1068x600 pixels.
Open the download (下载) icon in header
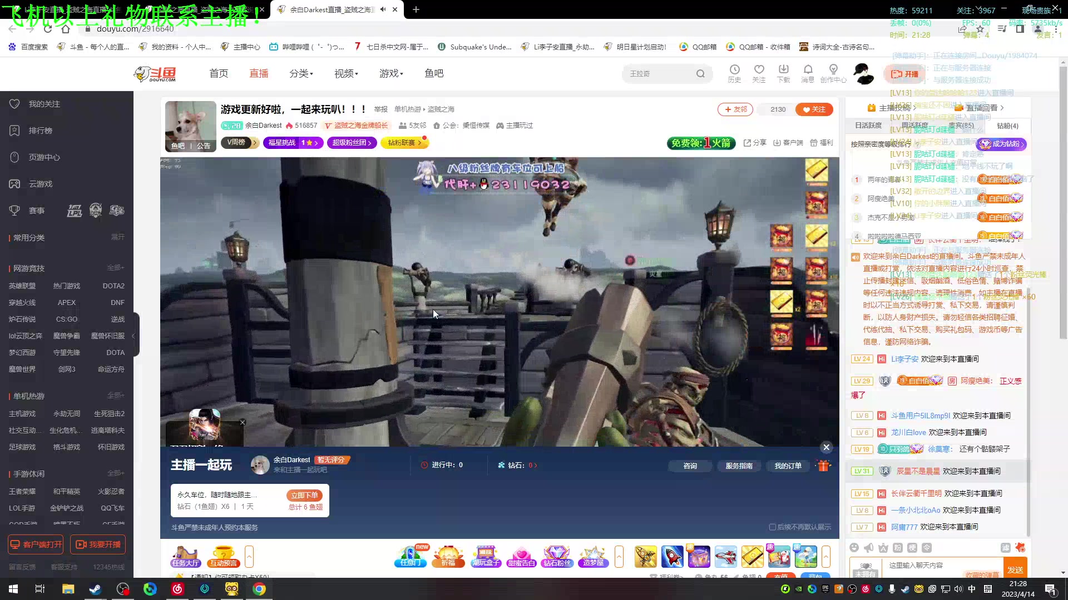click(x=783, y=73)
